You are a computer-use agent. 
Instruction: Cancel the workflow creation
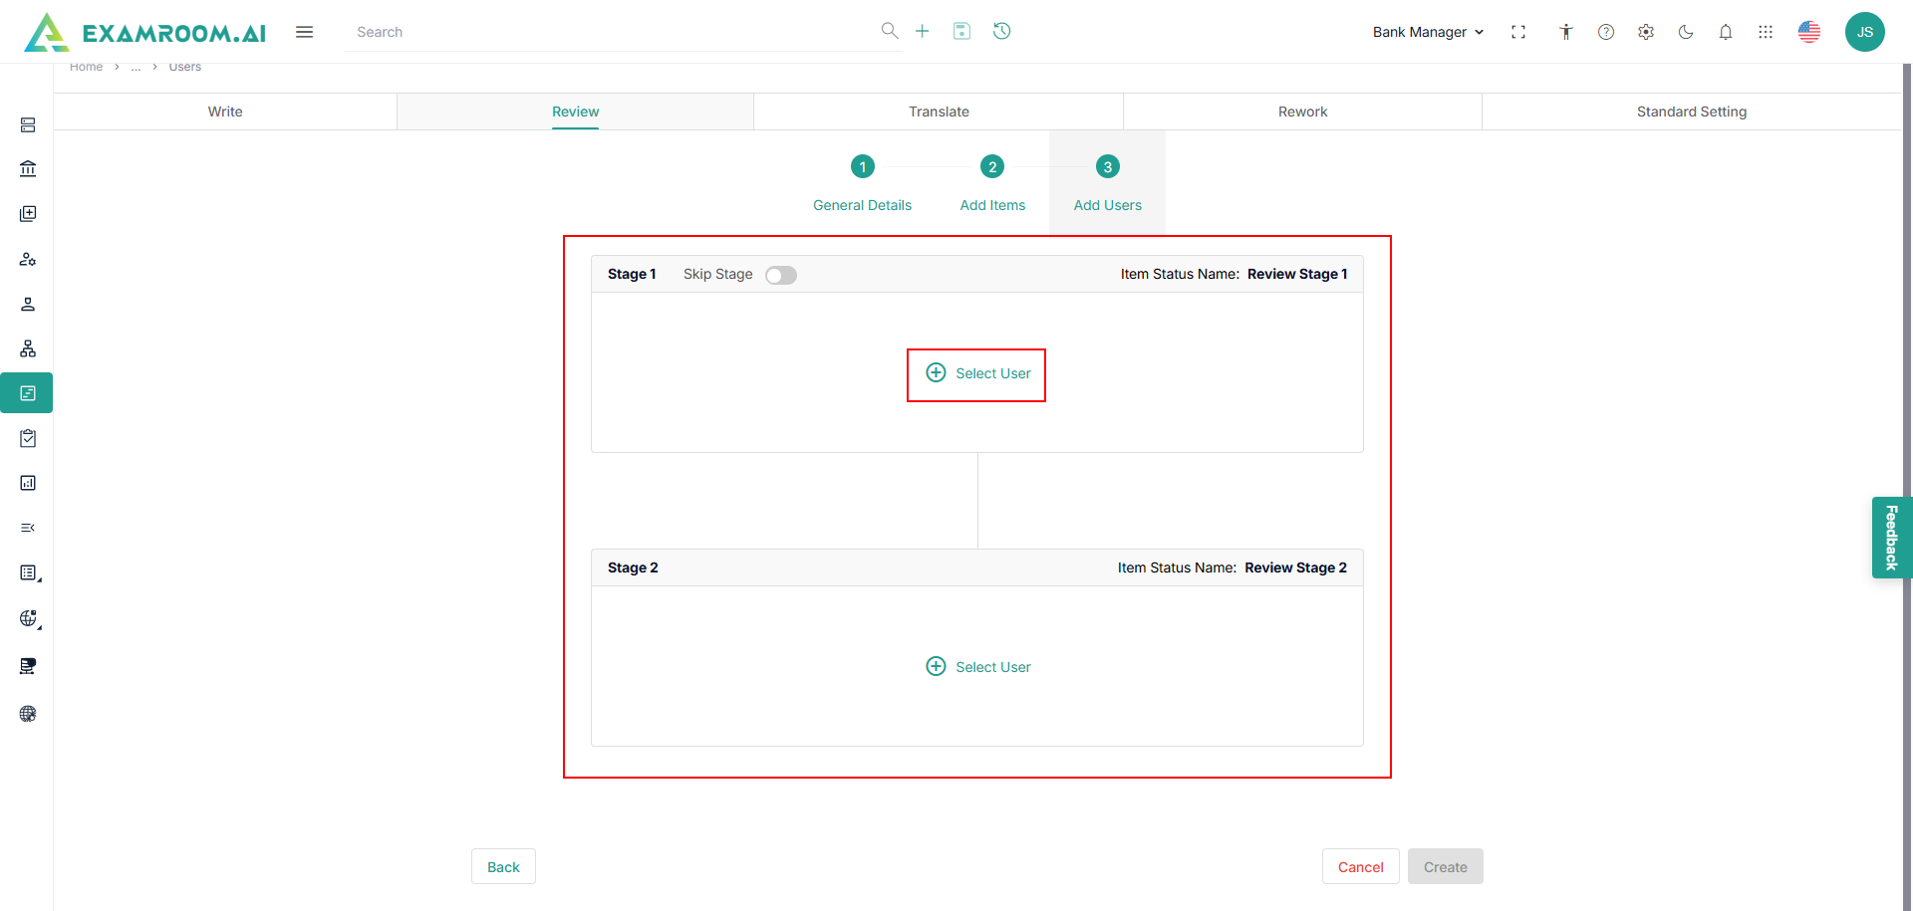pyautogui.click(x=1360, y=866)
